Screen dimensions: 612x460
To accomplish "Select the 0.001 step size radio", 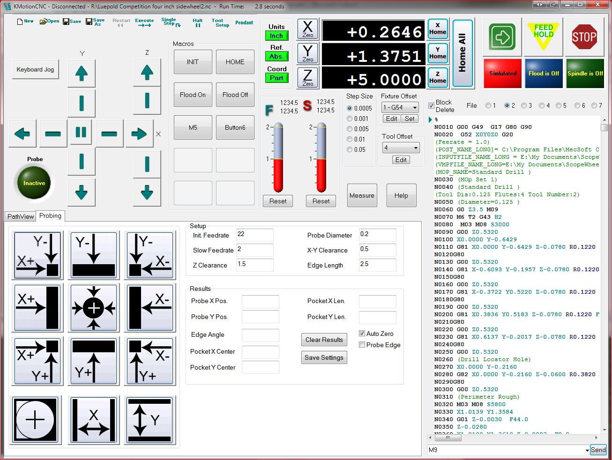I will (350, 119).
